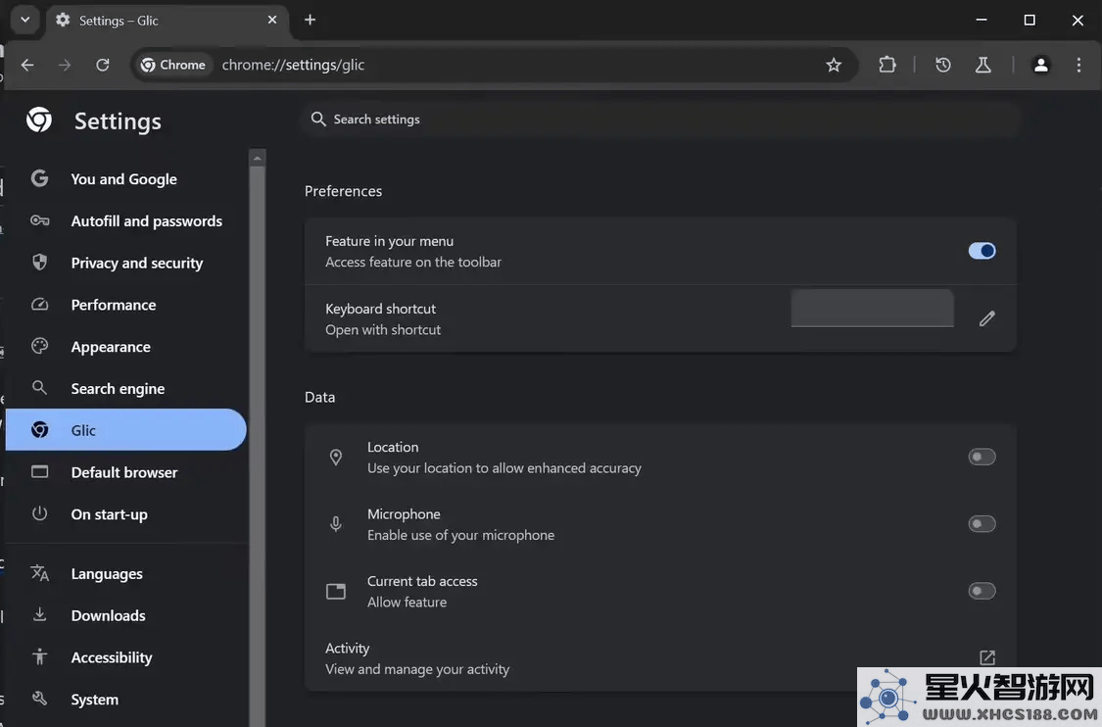The image size is (1102, 727).
Task: Click the back navigation arrow
Action: coord(27,65)
